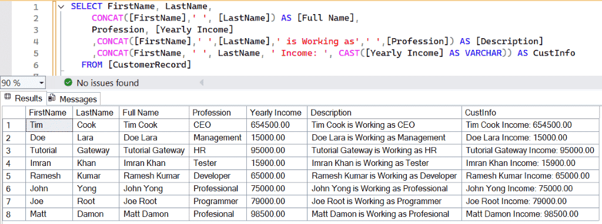Select the Results tab
This screenshot has width=602, height=224.
[24, 98]
